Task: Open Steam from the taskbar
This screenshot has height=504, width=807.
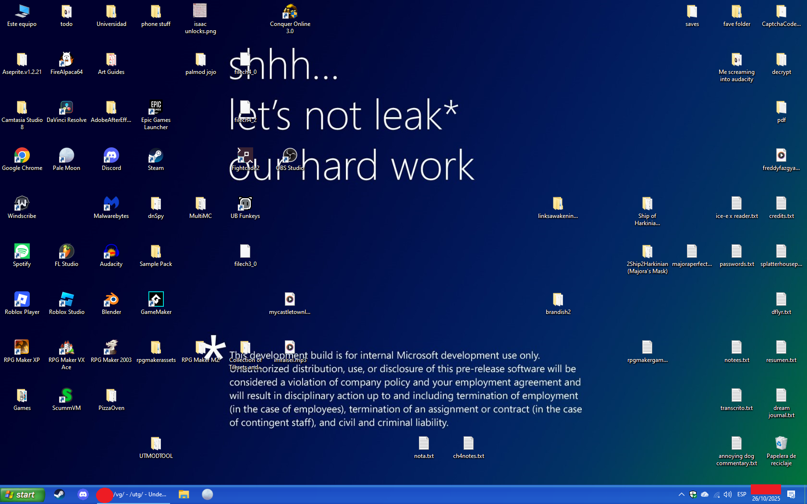Action: pyautogui.click(x=59, y=494)
